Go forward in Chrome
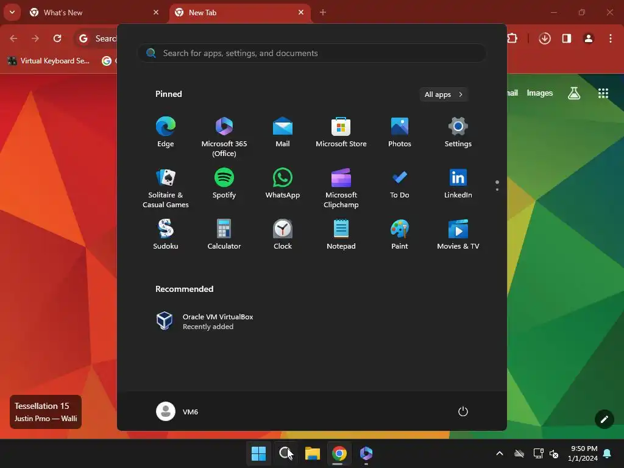This screenshot has height=468, width=624. (35, 38)
